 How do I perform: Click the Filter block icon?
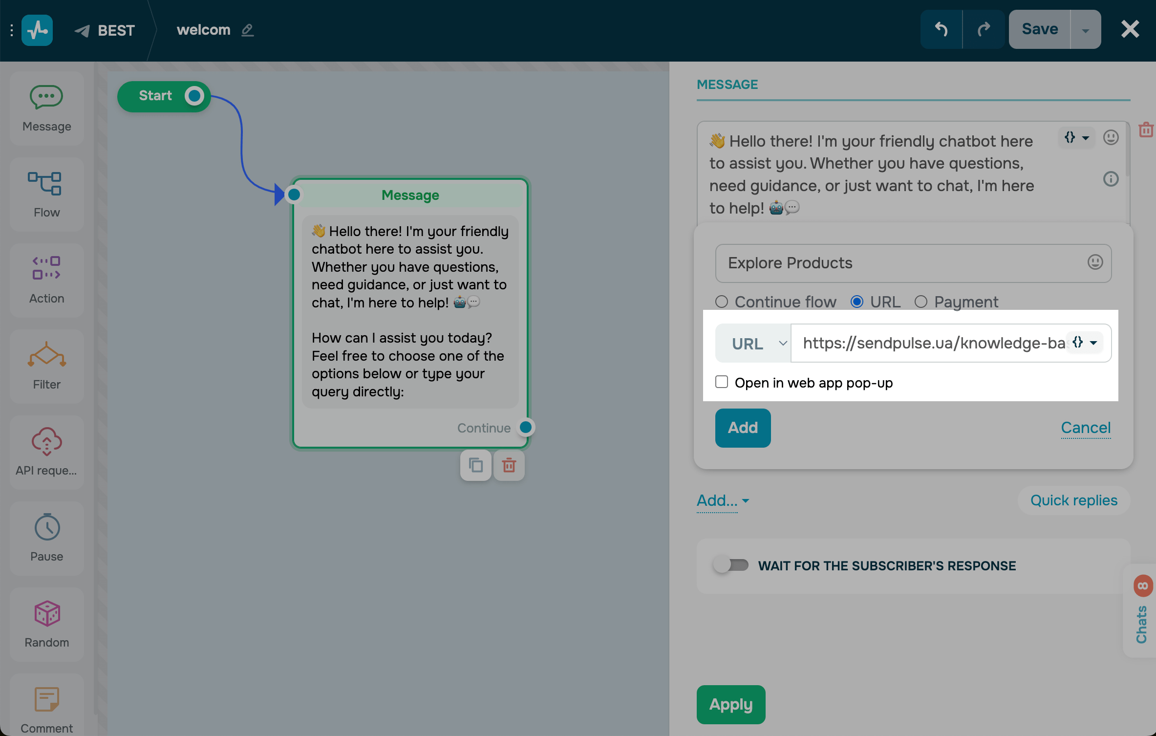pos(46,355)
